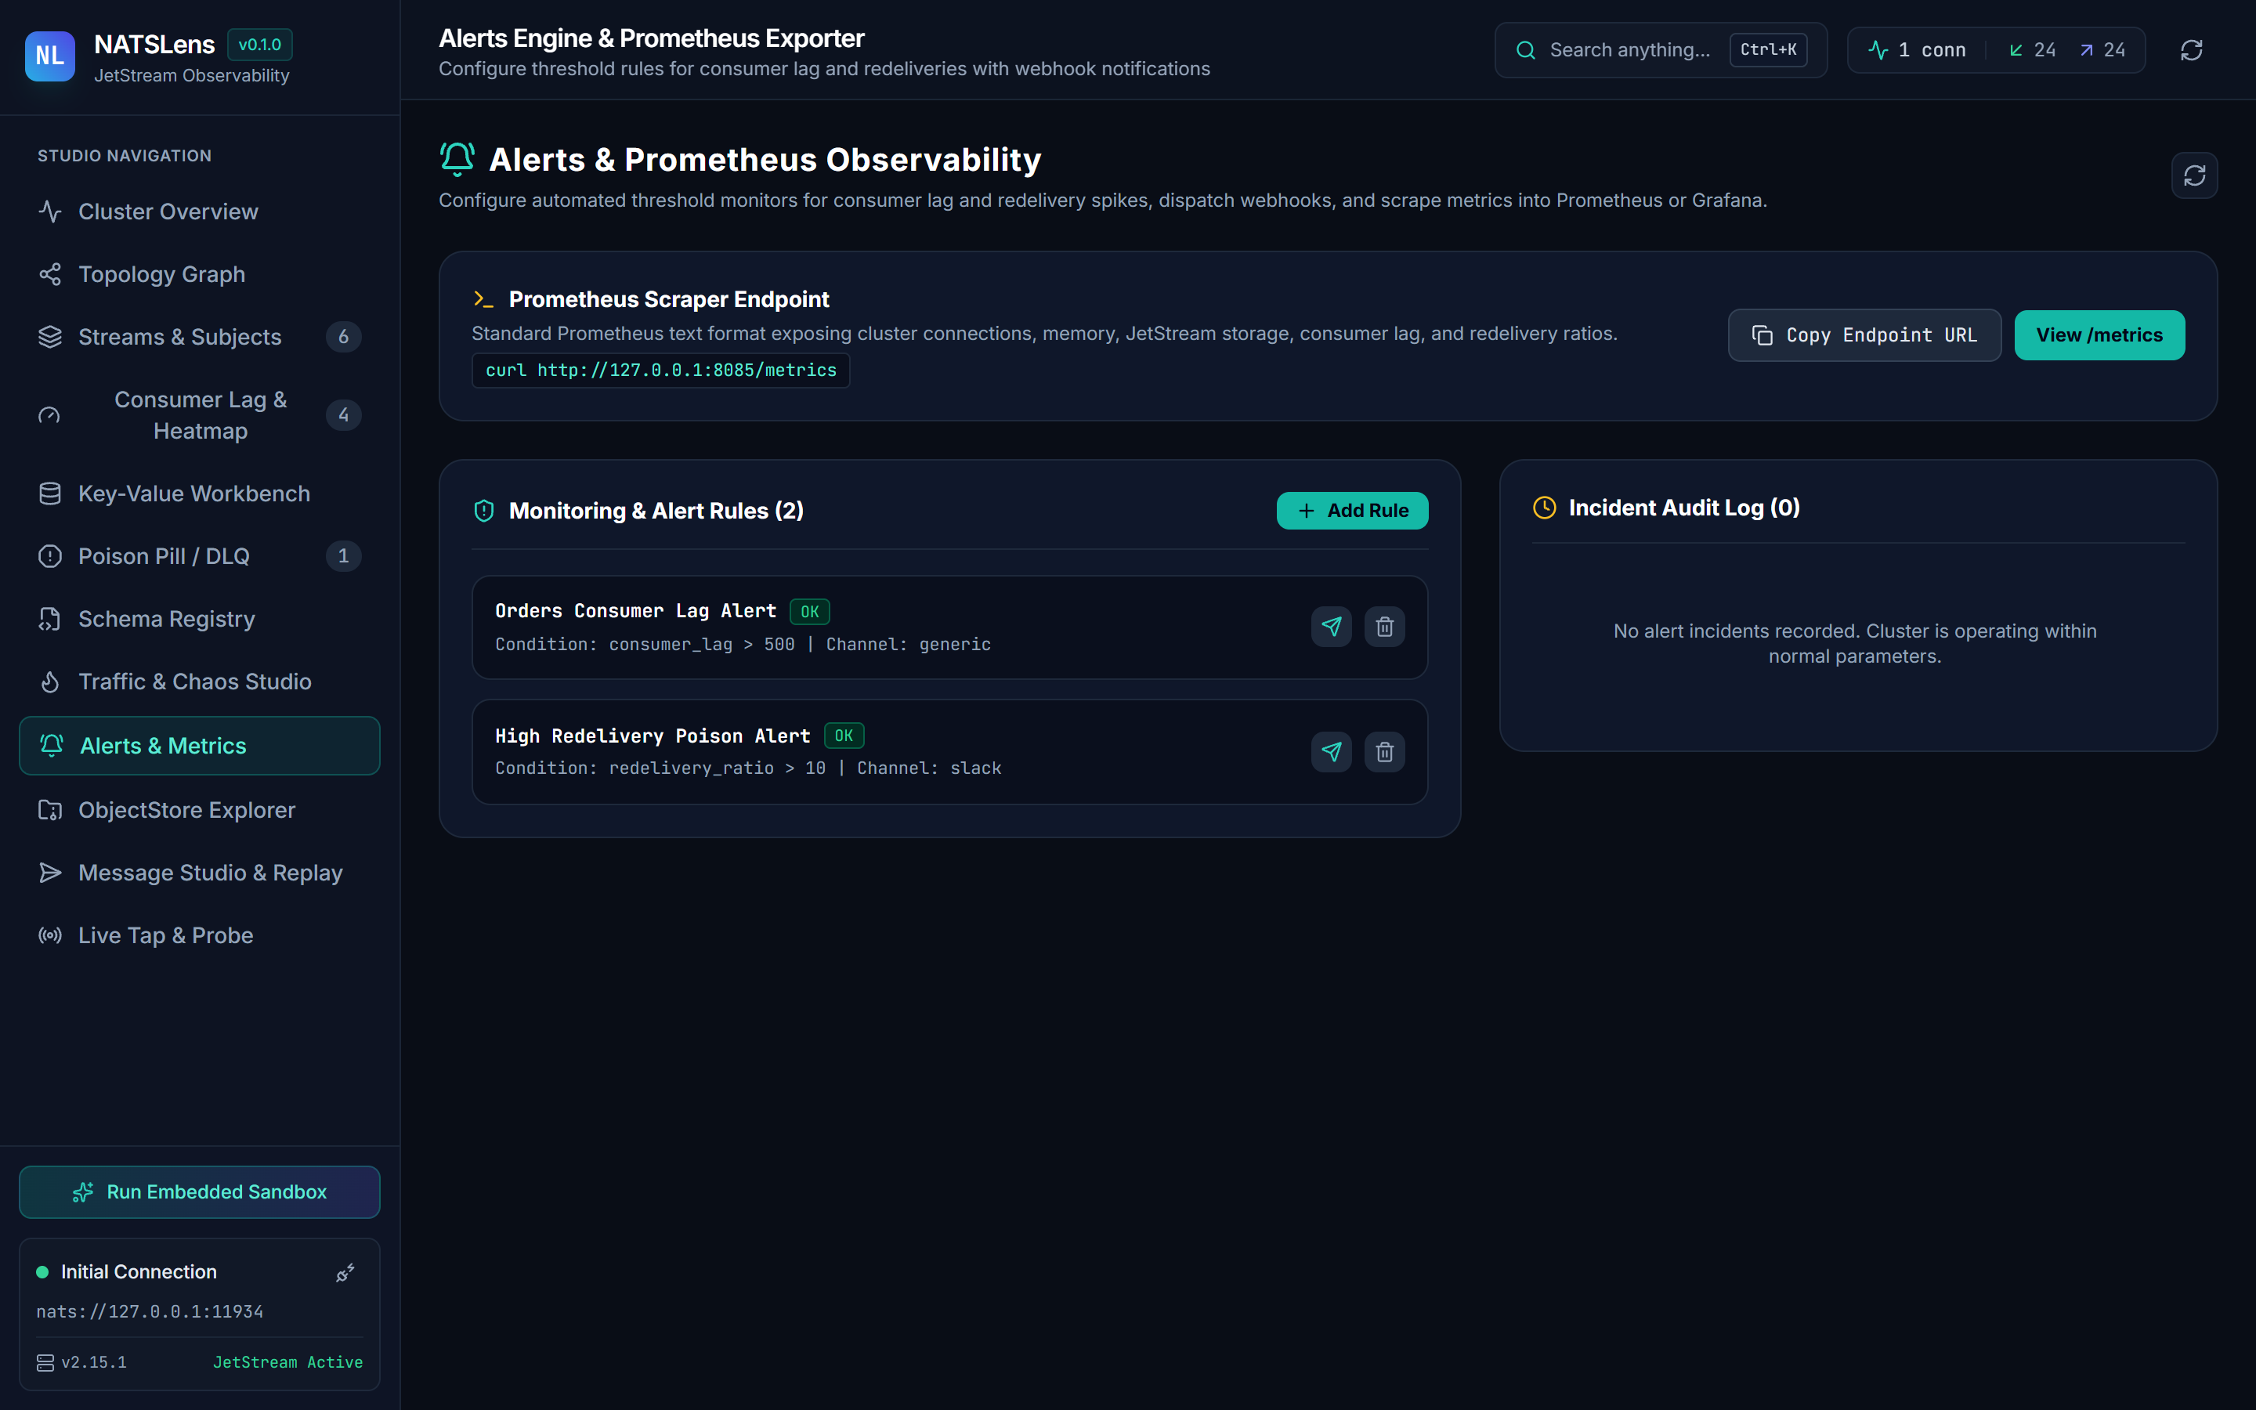
Task: Open Schema Registry
Action: point(200,619)
